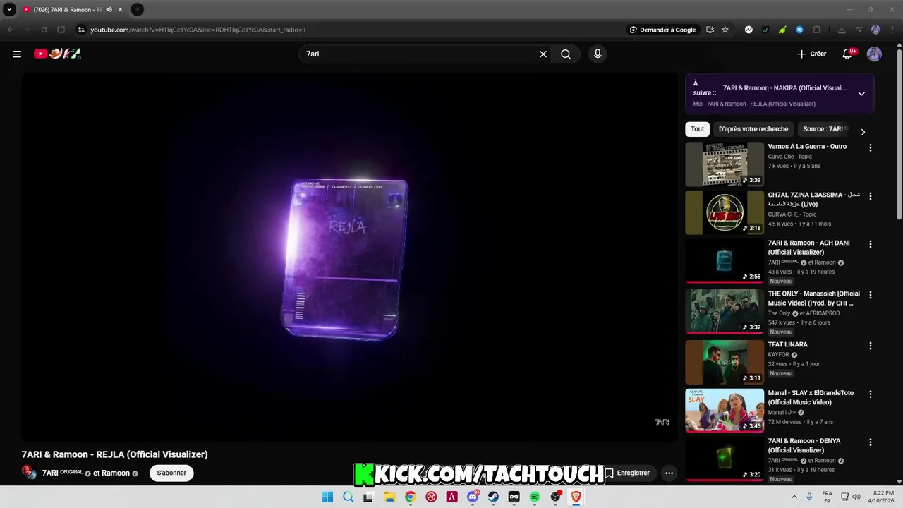
Task: Open File Explorer from the taskbar
Action: click(x=389, y=497)
